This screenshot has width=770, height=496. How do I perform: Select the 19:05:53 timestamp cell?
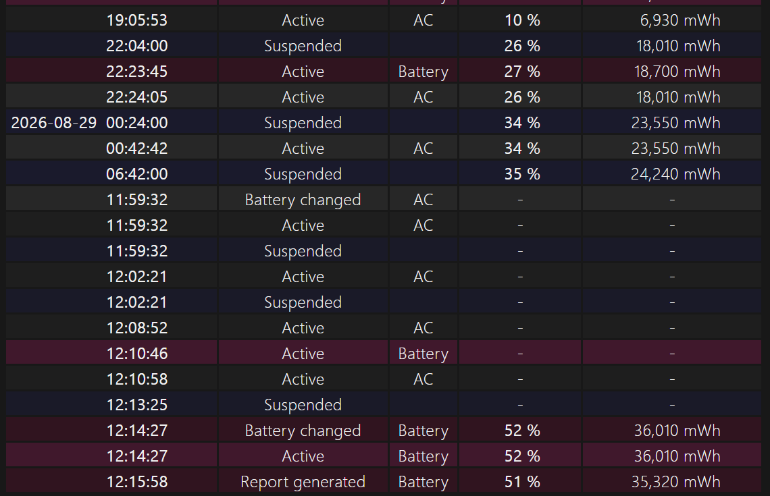point(136,20)
